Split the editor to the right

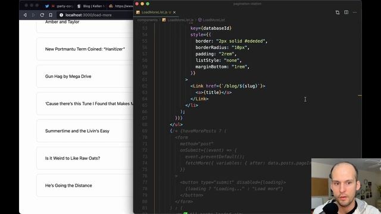point(346,12)
